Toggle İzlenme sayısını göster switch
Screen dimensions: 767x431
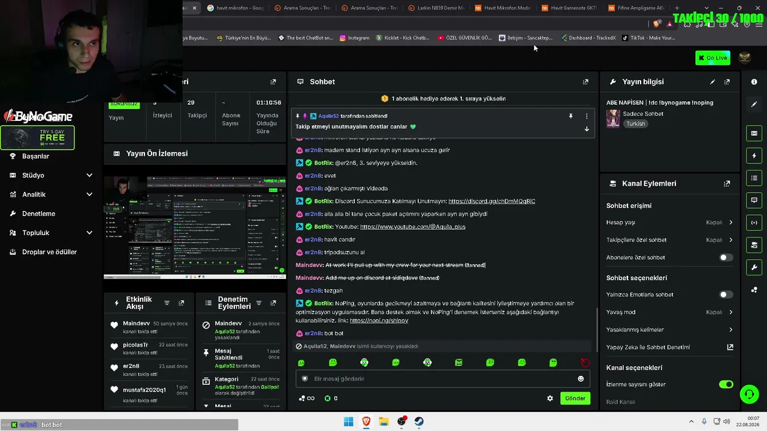(726, 384)
